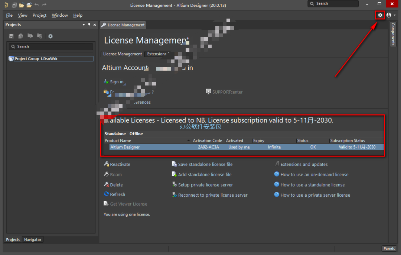Open the Components side panel tab
The width and height of the screenshot is (401, 255).
(x=393, y=34)
